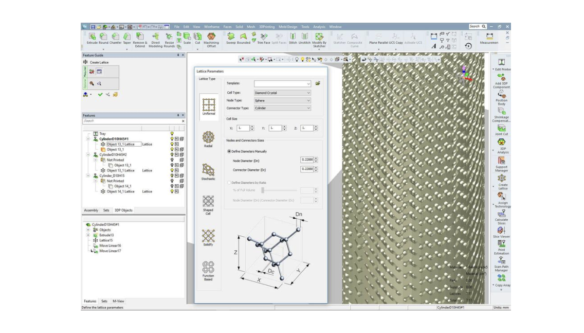Viewport: 584px width, 333px height.
Task: Open the Analysis menu
Action: [x=319, y=27]
